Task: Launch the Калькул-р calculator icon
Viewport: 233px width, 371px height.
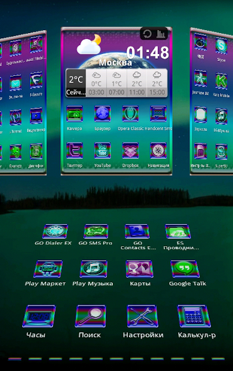Action: pos(194,316)
